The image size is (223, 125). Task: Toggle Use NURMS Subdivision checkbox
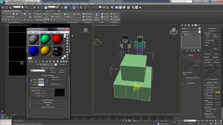[x=205, y=88]
